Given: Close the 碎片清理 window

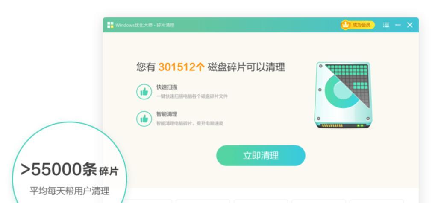Looking at the screenshot, I should tap(410, 25).
